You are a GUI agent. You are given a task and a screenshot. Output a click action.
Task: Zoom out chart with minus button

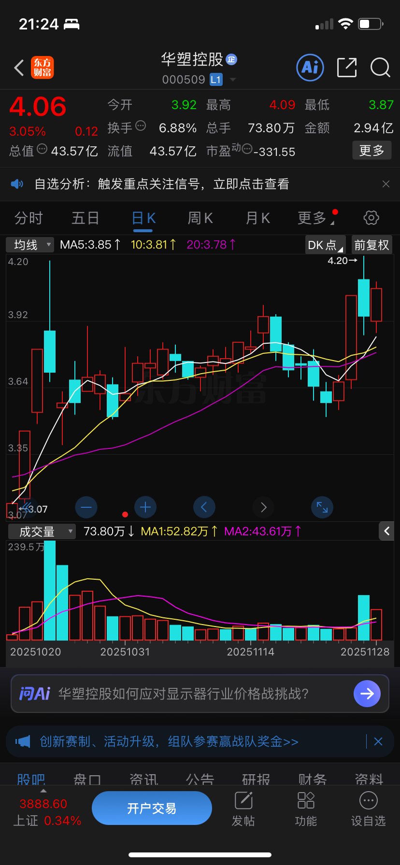coord(86,507)
